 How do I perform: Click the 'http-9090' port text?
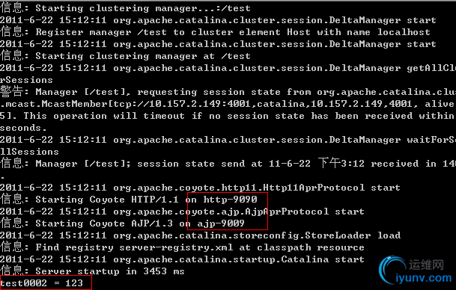point(230,200)
